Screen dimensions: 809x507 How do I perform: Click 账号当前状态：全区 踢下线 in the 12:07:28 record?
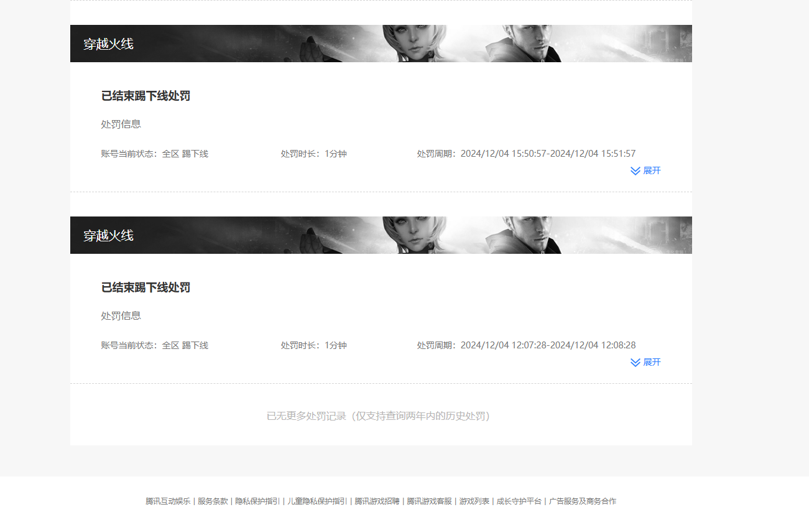click(154, 345)
